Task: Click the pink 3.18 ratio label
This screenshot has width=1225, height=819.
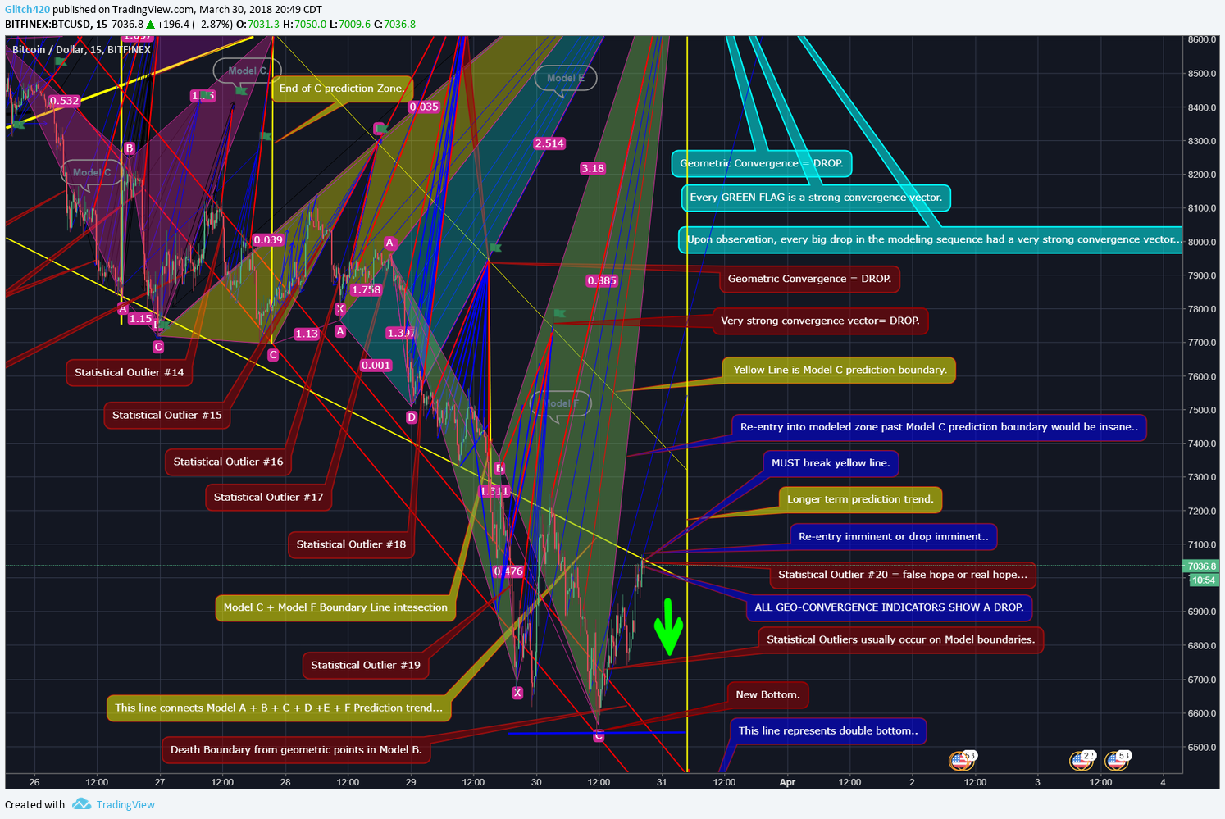Action: (593, 168)
